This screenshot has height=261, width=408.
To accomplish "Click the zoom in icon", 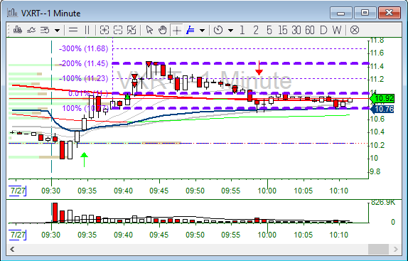I will [x=104, y=30].
